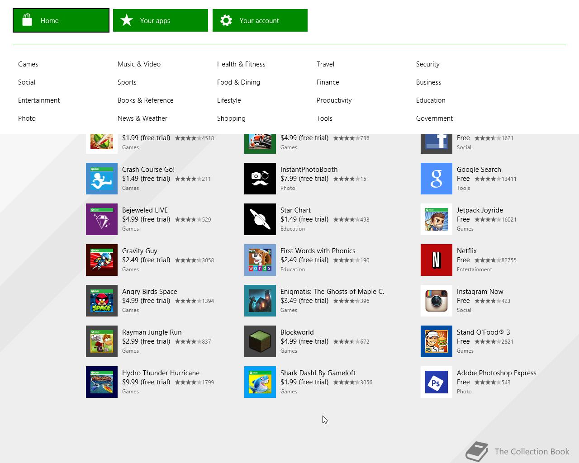Screen dimensions: 579x463
Task: Click the gear icon in Your account
Action: [226, 20]
